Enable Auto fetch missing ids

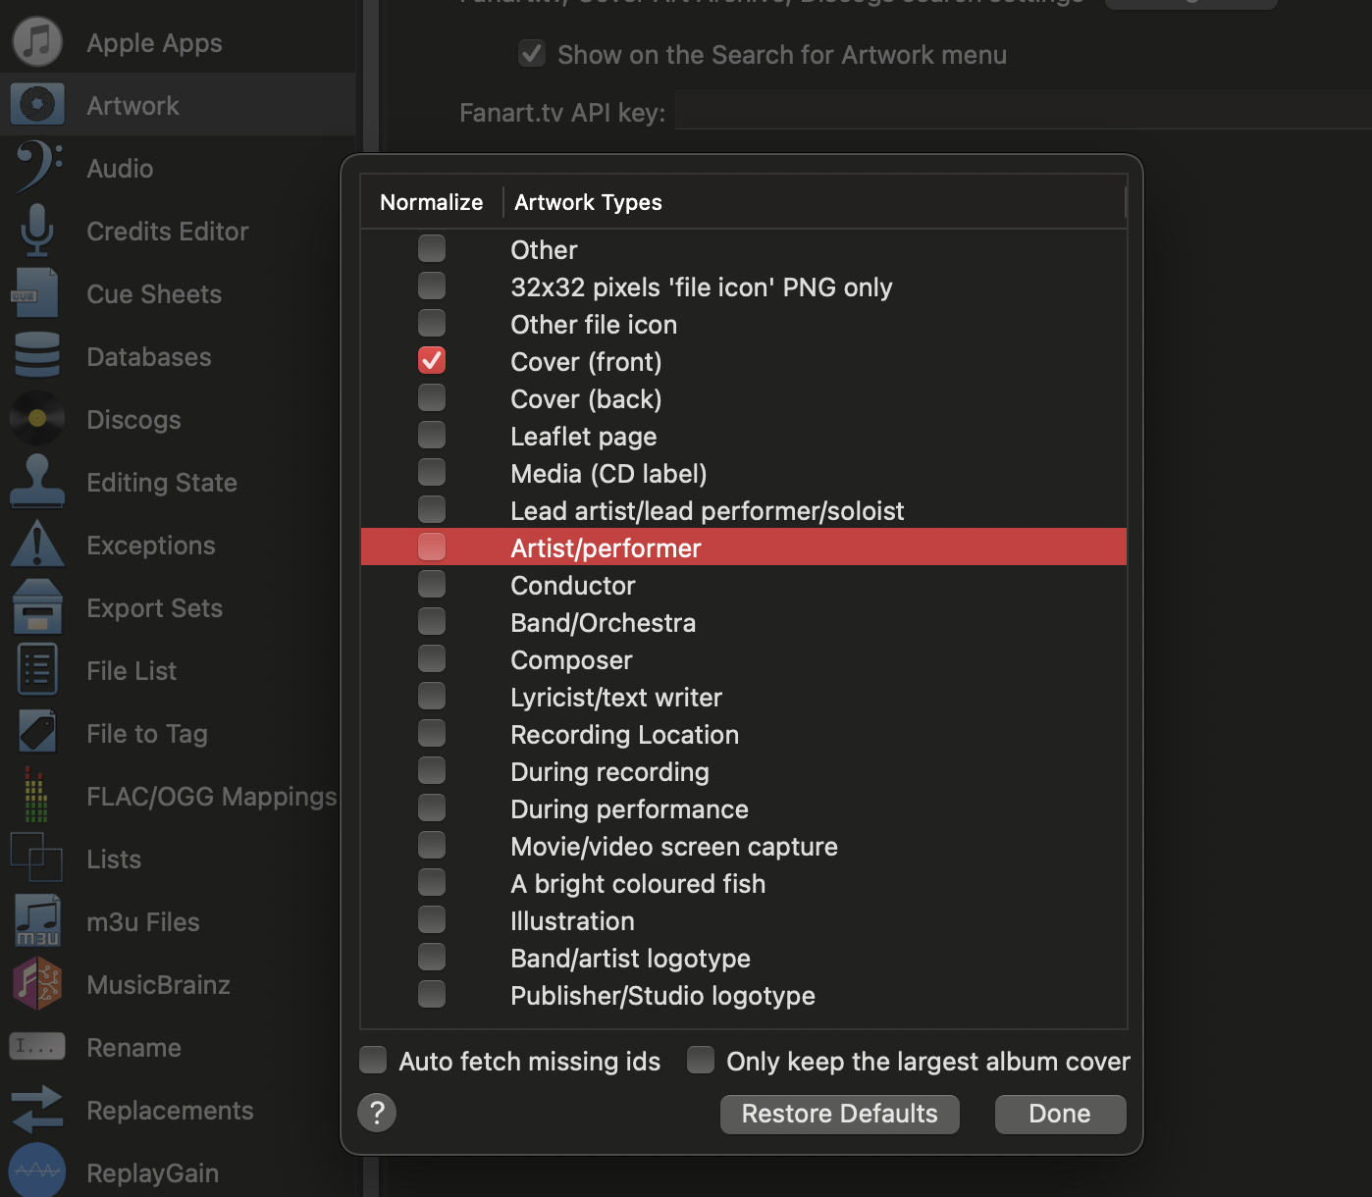pyautogui.click(x=373, y=1061)
